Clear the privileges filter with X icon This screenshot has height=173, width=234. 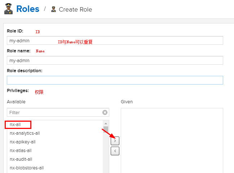(105, 112)
